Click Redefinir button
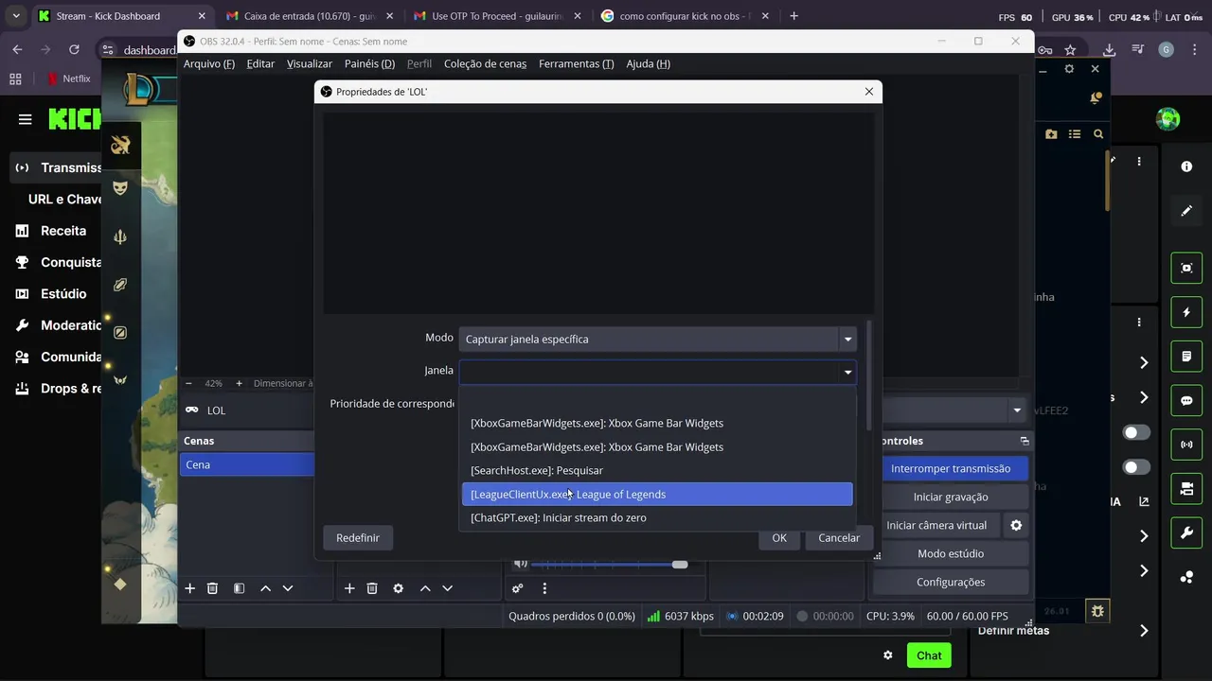 point(358,537)
